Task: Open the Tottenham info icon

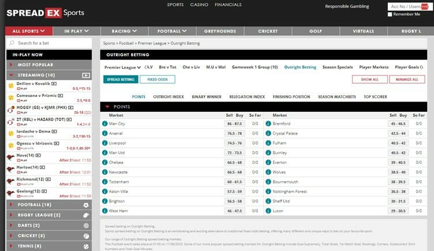Action: pyautogui.click(x=104, y=182)
